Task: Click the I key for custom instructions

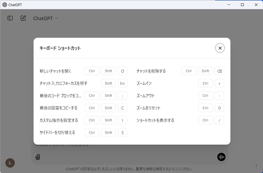Action: [x=122, y=120]
